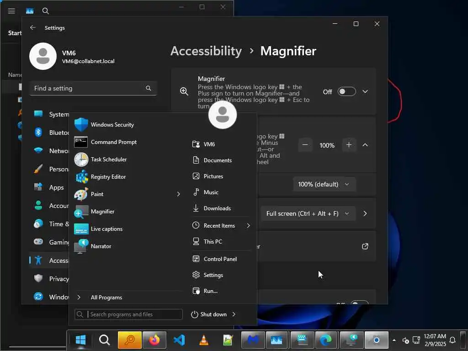Expand the Paint jump list arrow
Image resolution: width=468 pixels, height=351 pixels.
pos(179,194)
